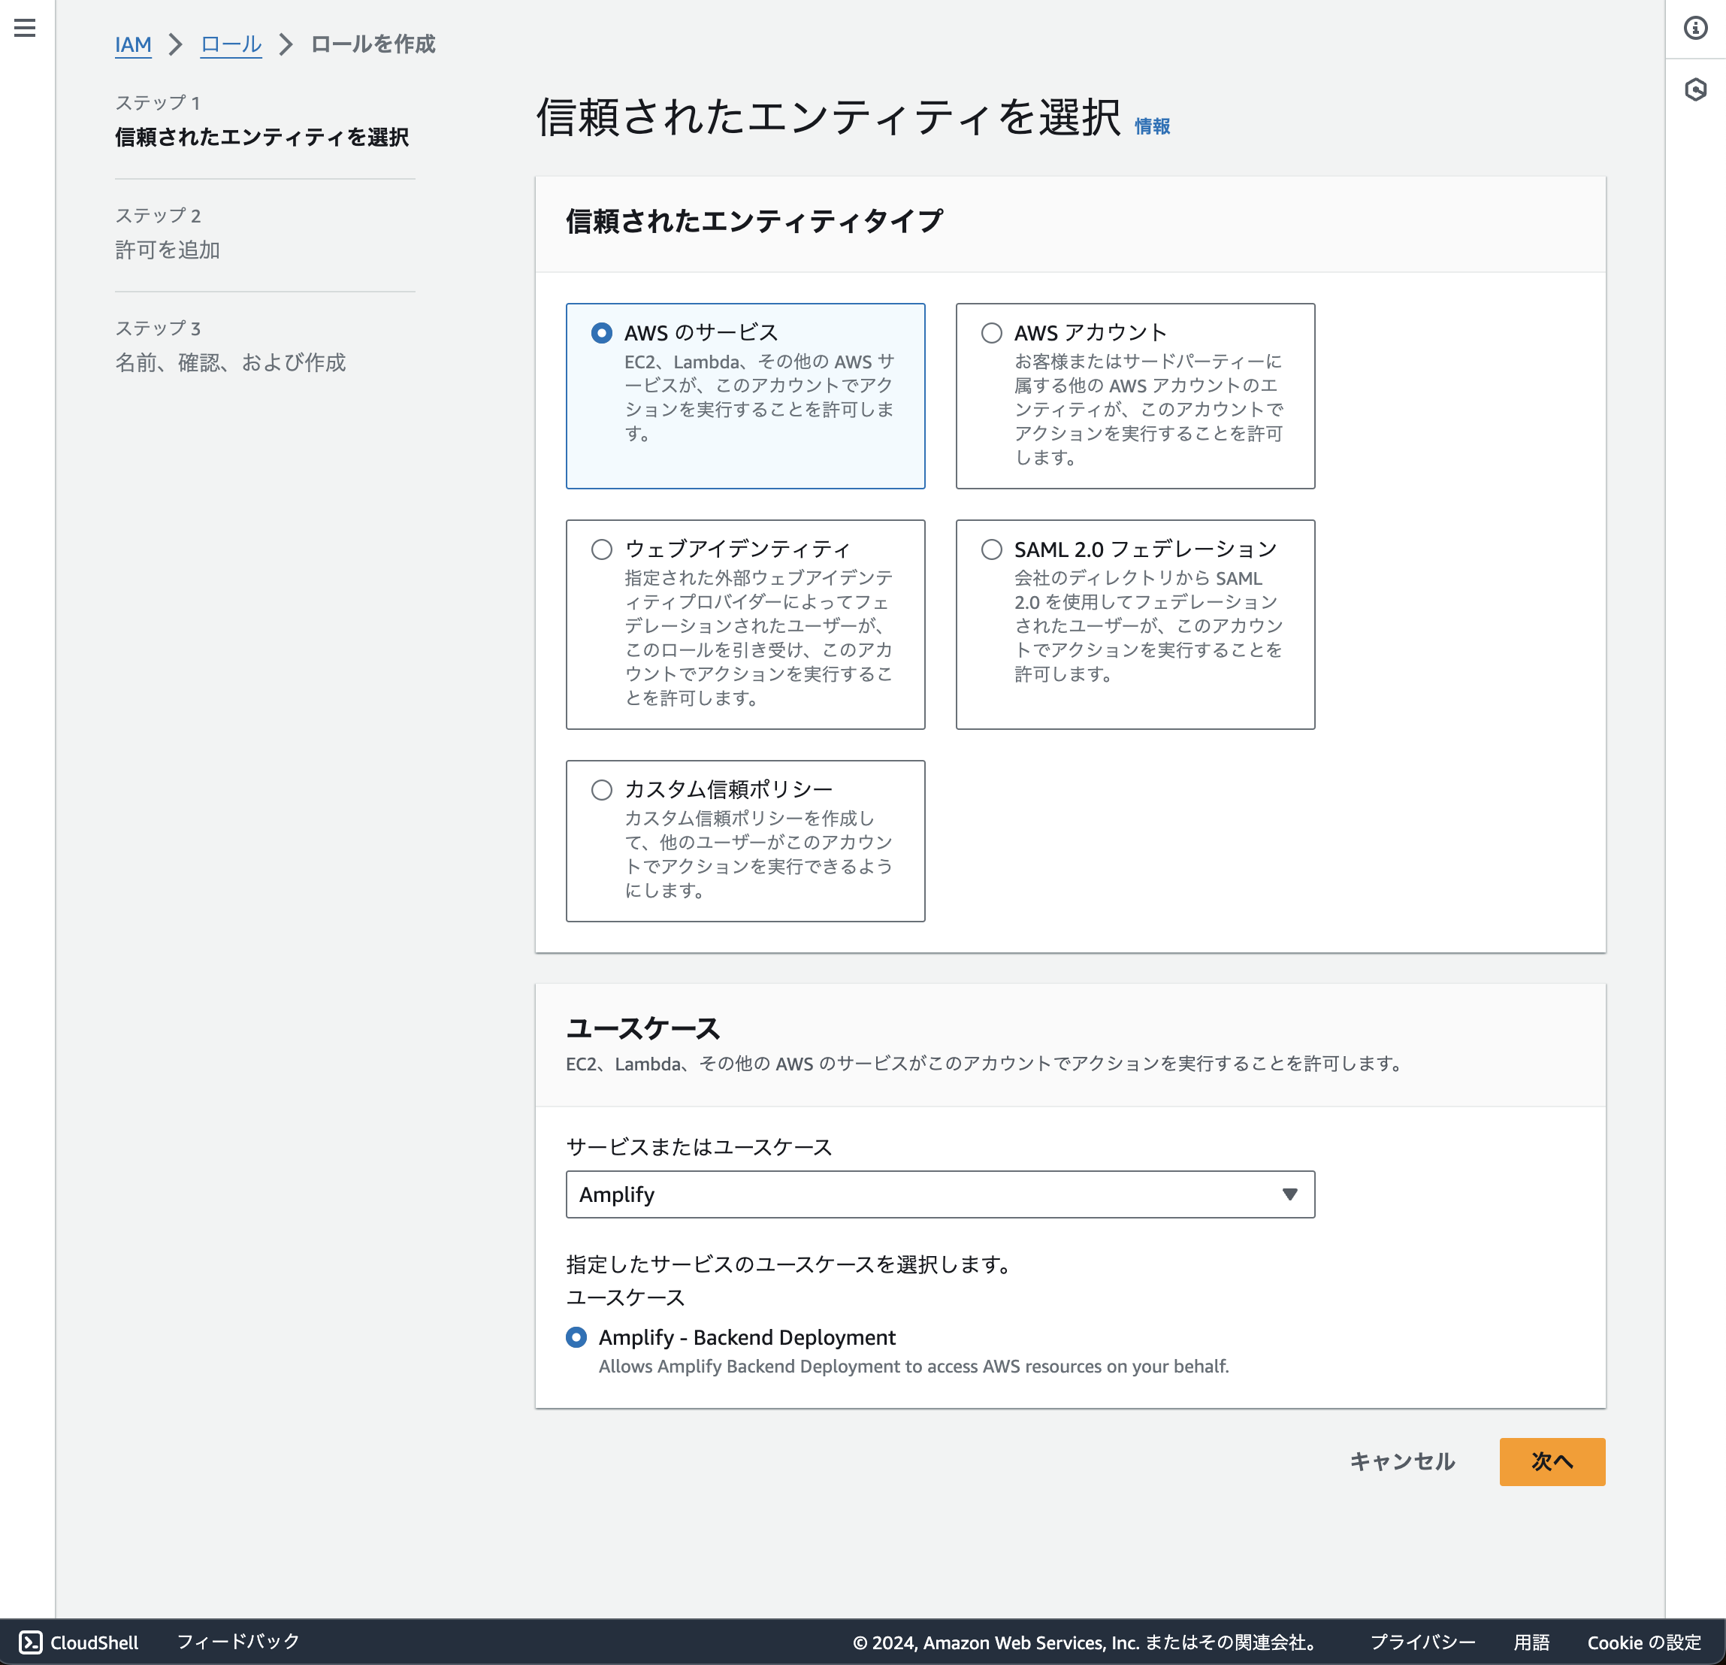Click the chevron between ロール and ロールを作成
The height and width of the screenshot is (1665, 1726).
click(x=285, y=44)
